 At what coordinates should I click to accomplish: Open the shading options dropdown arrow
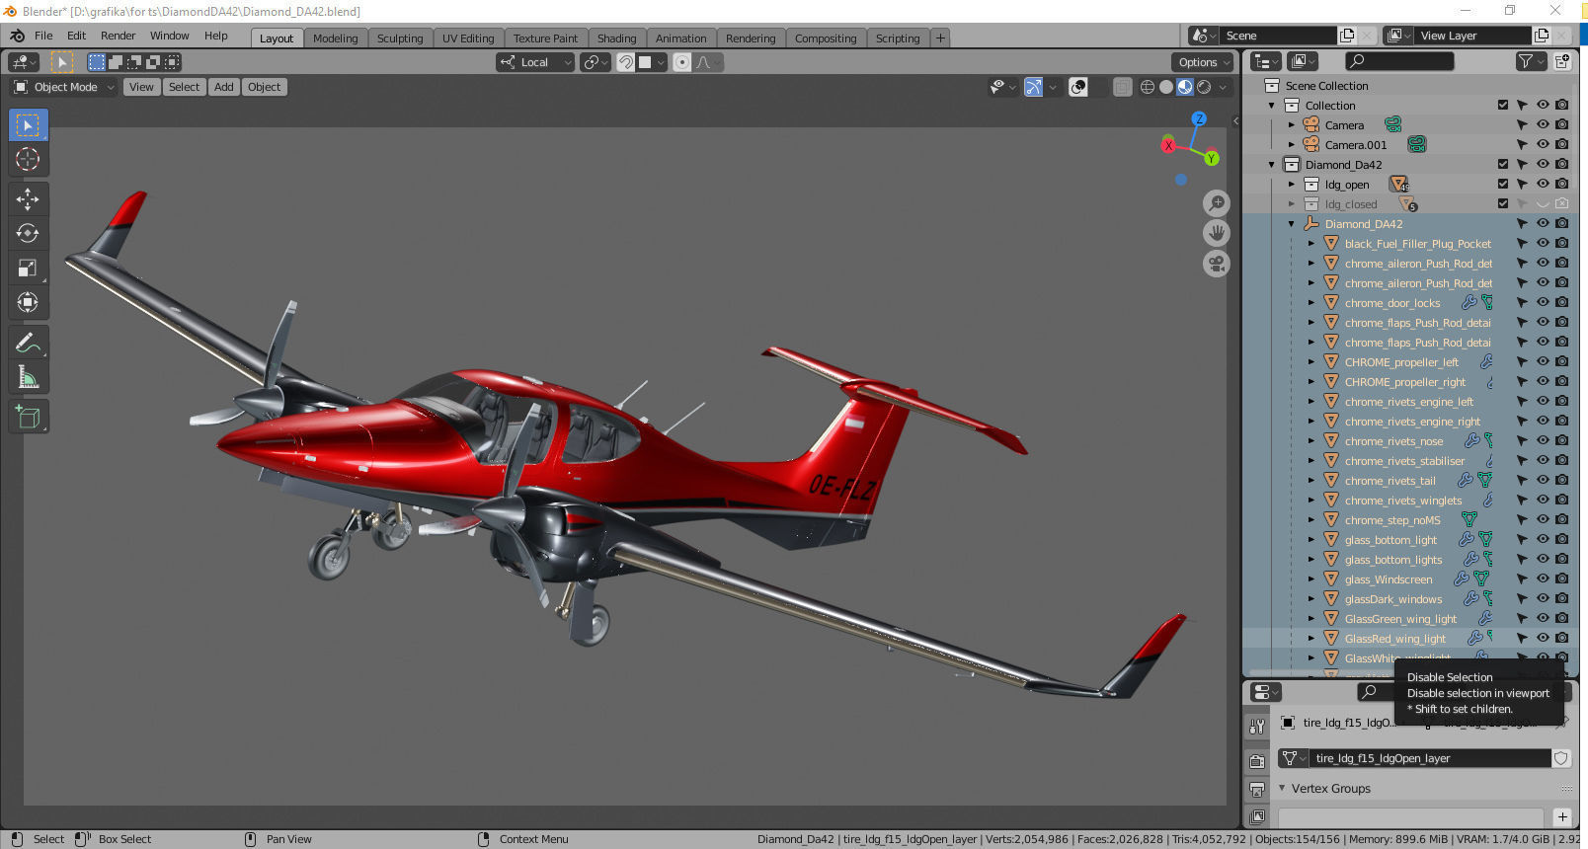point(1223,87)
